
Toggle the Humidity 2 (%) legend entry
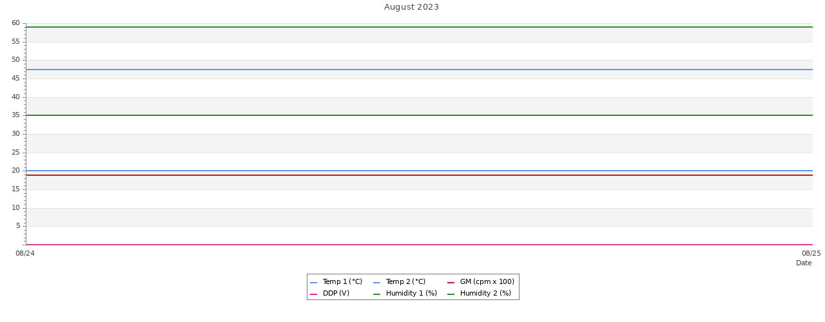point(485,294)
